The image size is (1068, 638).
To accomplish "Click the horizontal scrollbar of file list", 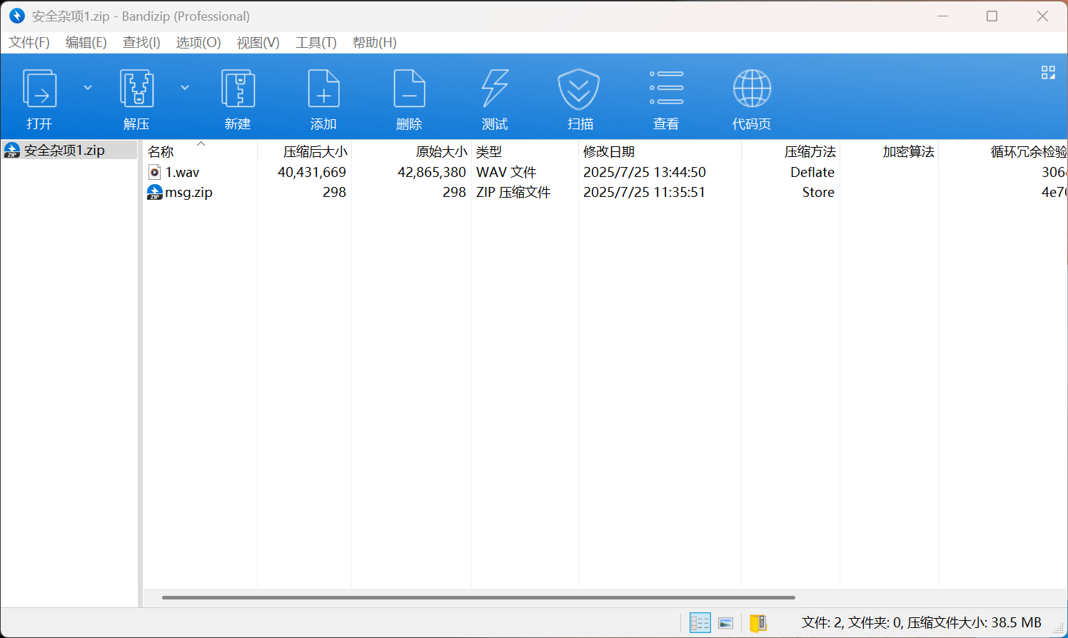I will coord(478,597).
